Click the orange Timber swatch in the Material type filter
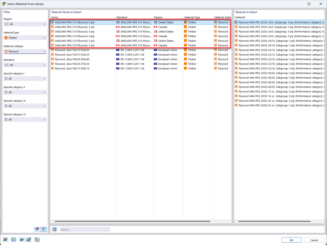This screenshot has width=327, height=245. (6, 38)
